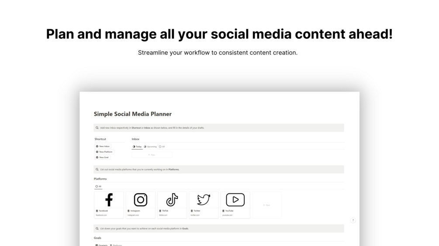Click the page icon beside the YouTube title
Screen dimensions: 439x246
pos(223,211)
